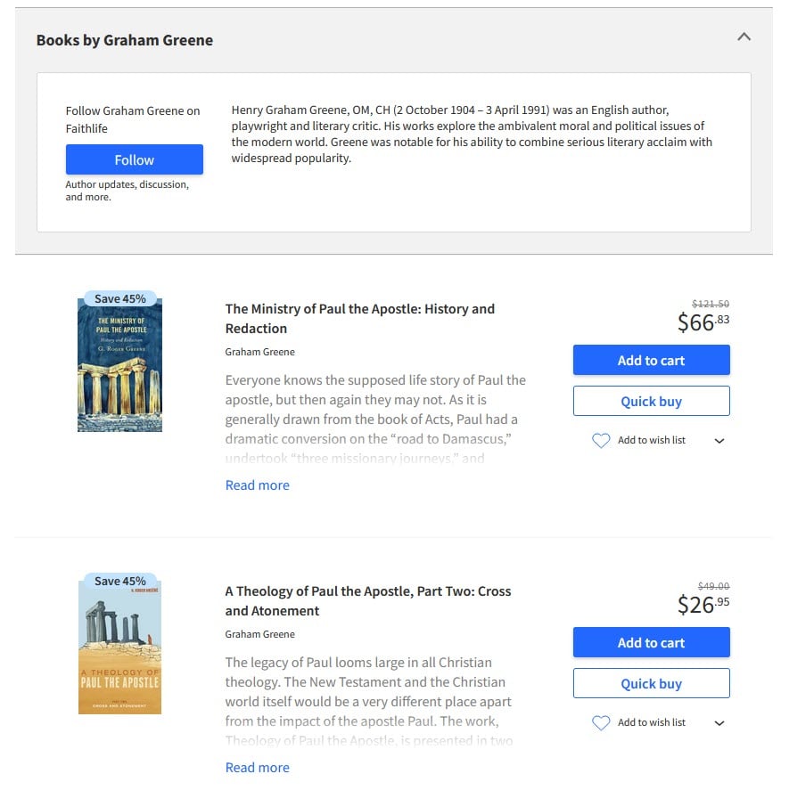Image resolution: width=789 pixels, height=790 pixels.
Task: Add the $26.95 book to cart
Action: point(651,643)
